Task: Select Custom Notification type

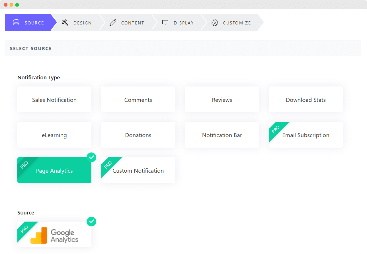Action: pyautogui.click(x=138, y=170)
